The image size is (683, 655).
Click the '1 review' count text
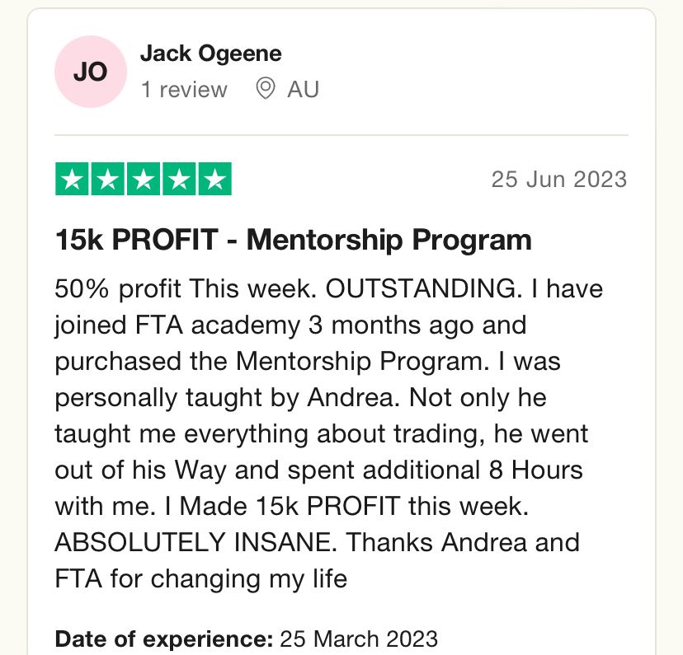click(184, 90)
